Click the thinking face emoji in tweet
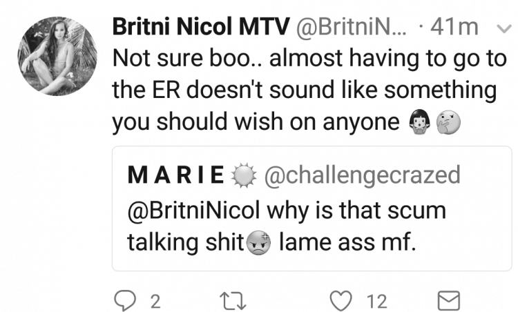This screenshot has height=312, width=518. tap(448, 122)
